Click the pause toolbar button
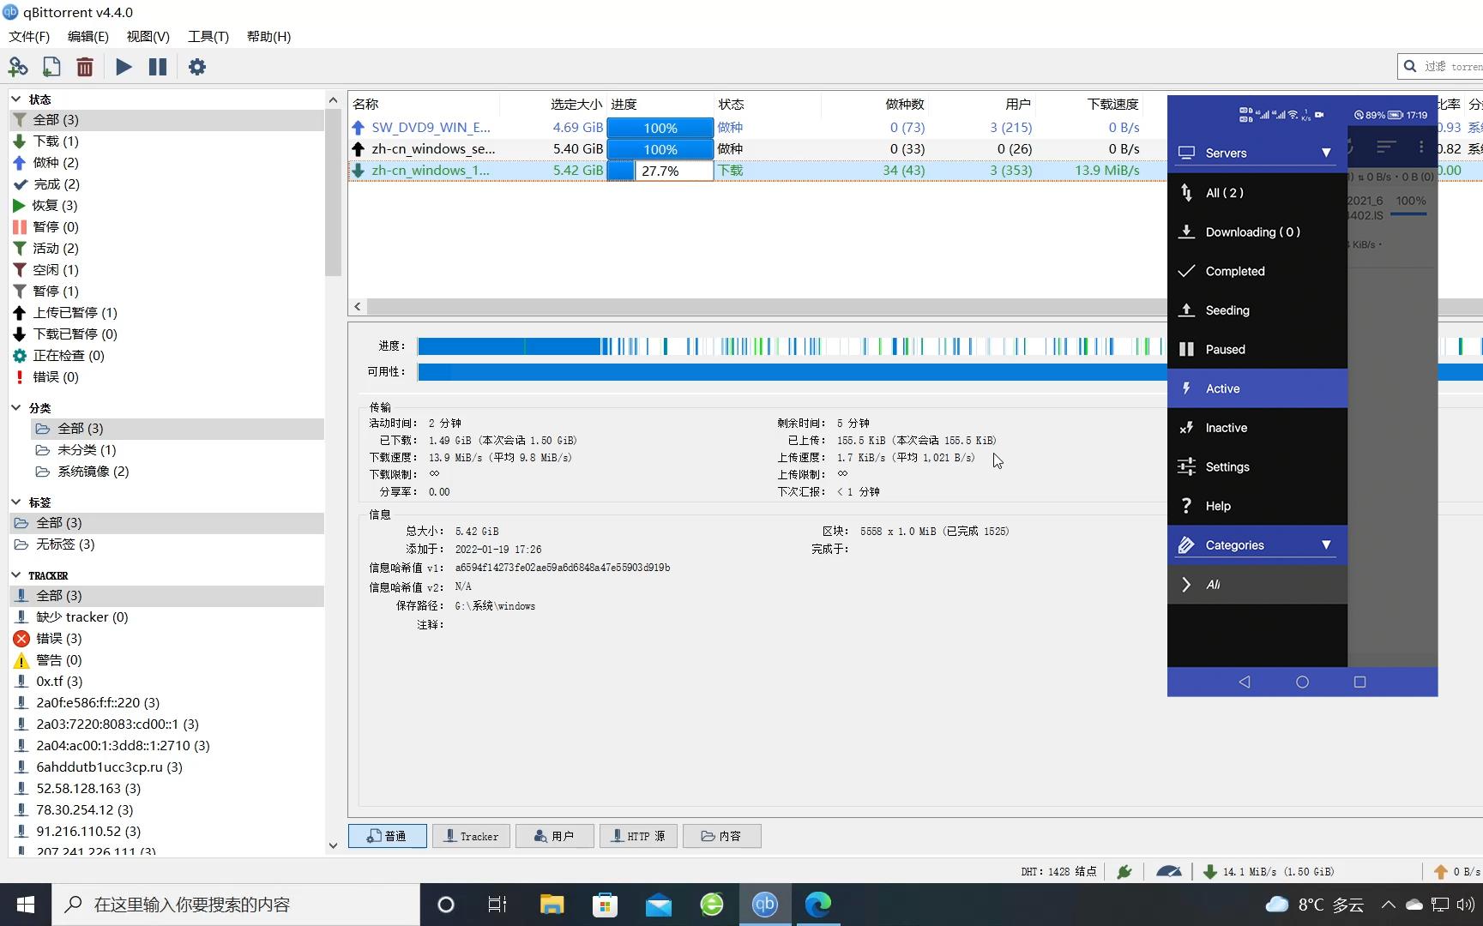 pos(158,67)
